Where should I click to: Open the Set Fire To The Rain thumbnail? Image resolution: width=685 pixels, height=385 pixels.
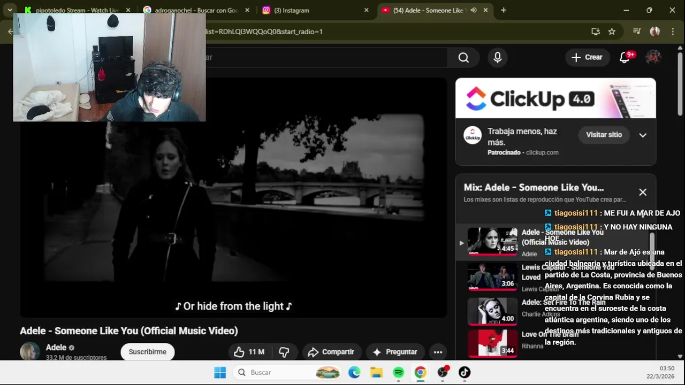click(x=492, y=312)
